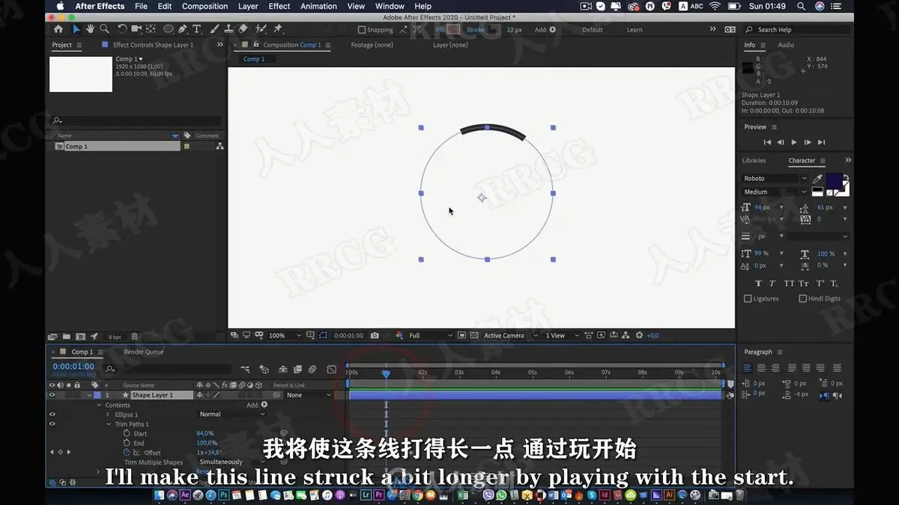Toggle the Start property stopwatch
Image resolution: width=899 pixels, height=505 pixels.
pyautogui.click(x=126, y=434)
